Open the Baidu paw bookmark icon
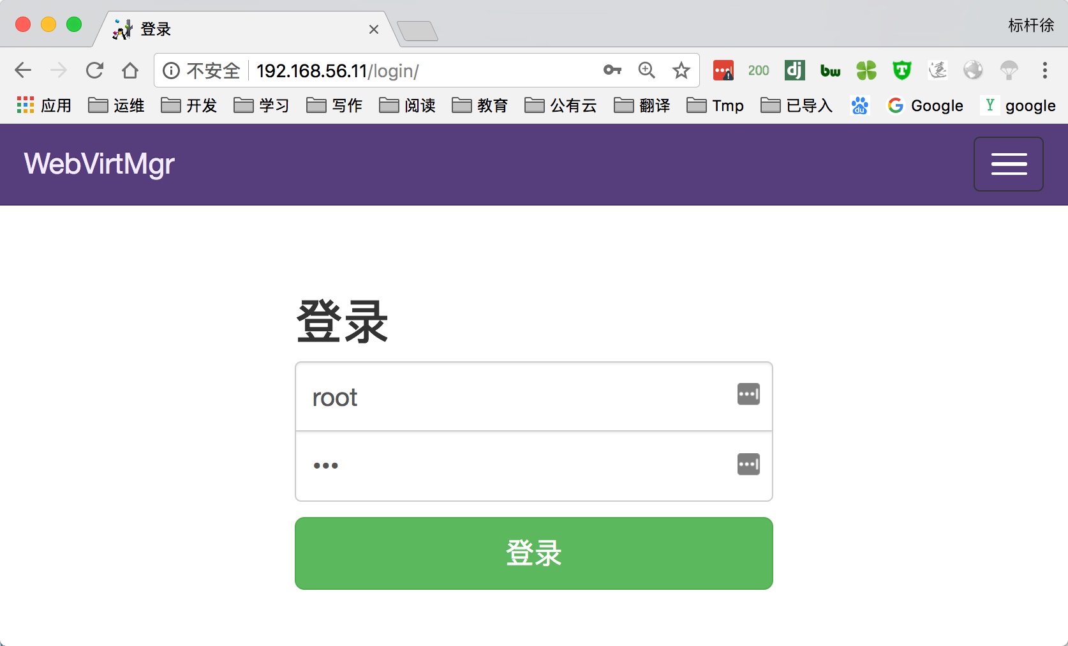 click(860, 105)
